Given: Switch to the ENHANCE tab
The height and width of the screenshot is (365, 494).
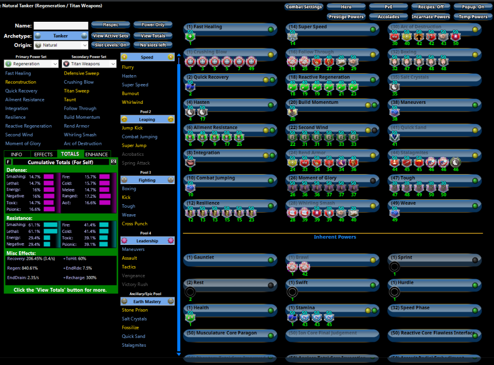Looking at the screenshot, I should coord(97,154).
